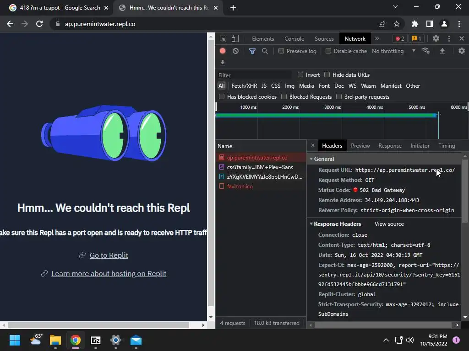
Task: Stop recording network log
Action: (x=223, y=51)
